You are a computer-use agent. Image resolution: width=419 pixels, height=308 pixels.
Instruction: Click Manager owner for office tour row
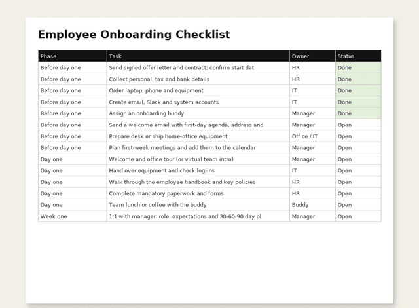tap(312, 159)
